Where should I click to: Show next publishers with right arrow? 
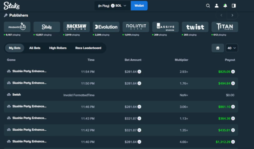[x=233, y=15]
